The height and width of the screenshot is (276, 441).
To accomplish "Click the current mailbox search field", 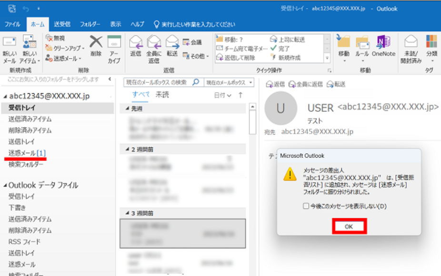I will [157, 82].
